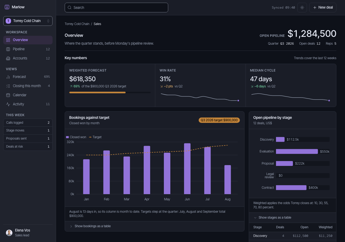Click the Deals at risk row
The width and height of the screenshot is (345, 242).
(x=28, y=147)
